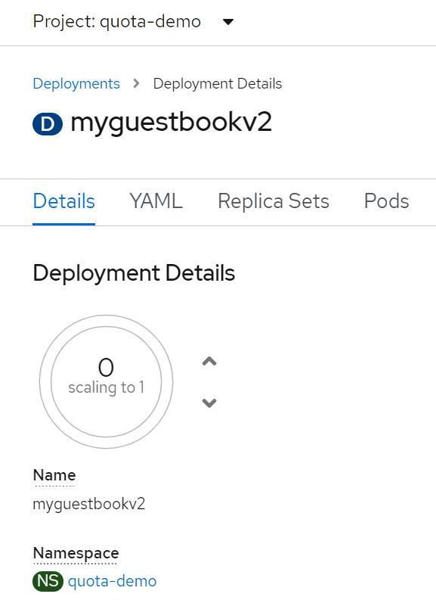436x600 pixels.
Task: Go back to the Deployments breadcrumb link
Action: pyautogui.click(x=76, y=83)
